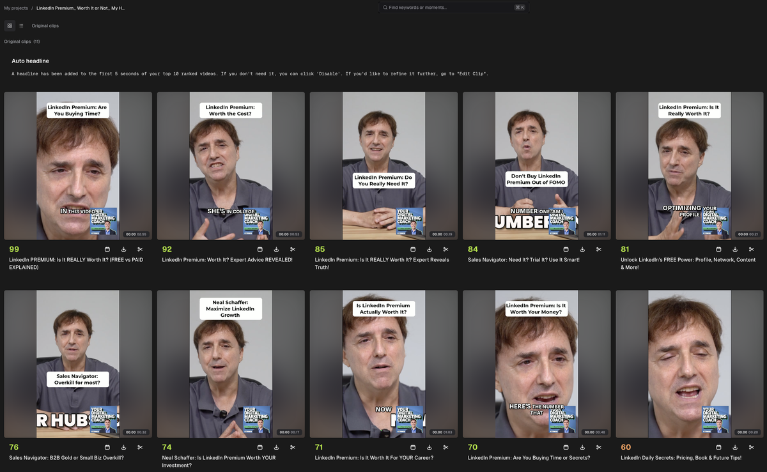Click the 'Original clips (11)' count label

pyautogui.click(x=22, y=42)
